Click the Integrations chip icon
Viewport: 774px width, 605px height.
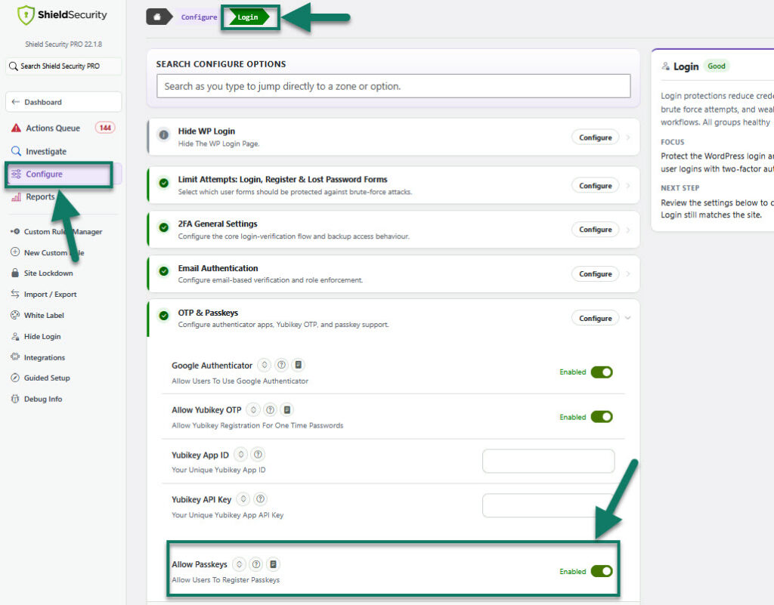[15, 357]
